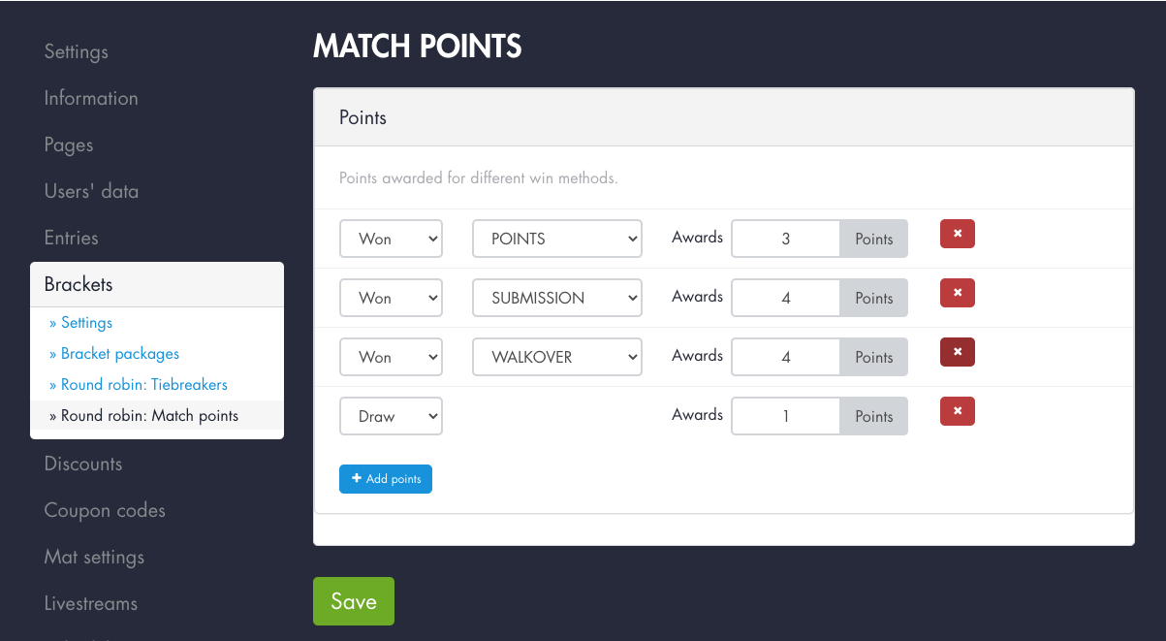
Task: Delete the WALKOVER points row
Action: tap(957, 352)
